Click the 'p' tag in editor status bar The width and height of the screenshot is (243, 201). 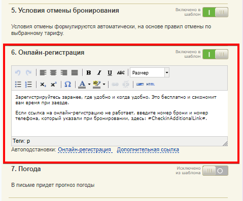[28, 141]
